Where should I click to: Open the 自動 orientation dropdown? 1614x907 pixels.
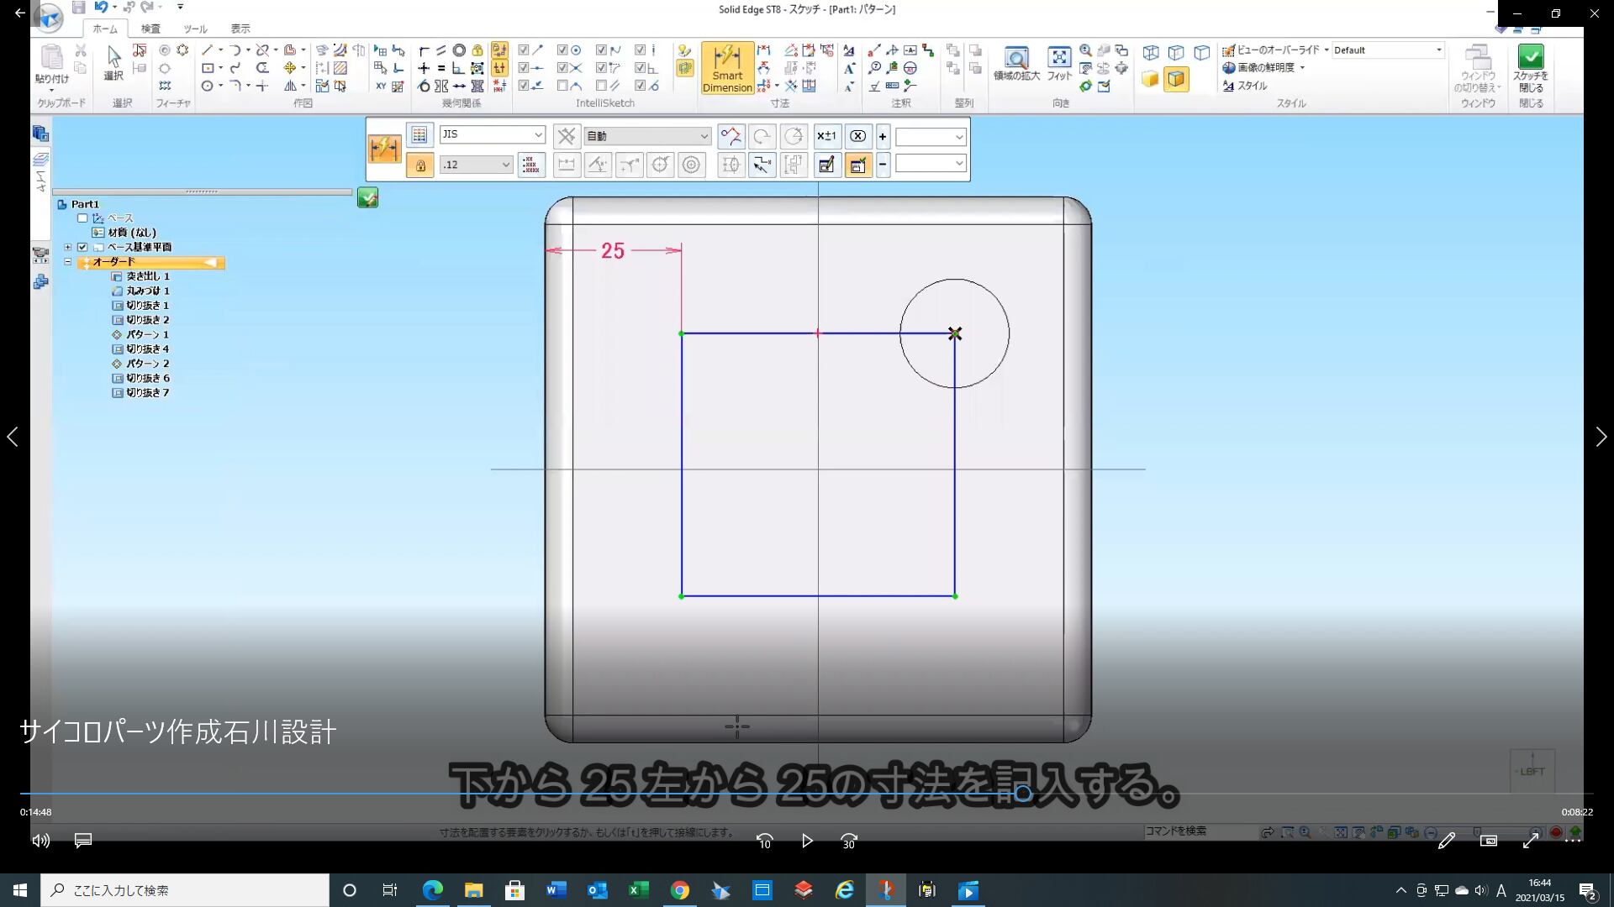point(704,136)
